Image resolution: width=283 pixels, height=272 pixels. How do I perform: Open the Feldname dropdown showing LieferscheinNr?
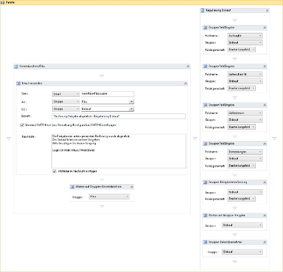click(245, 74)
